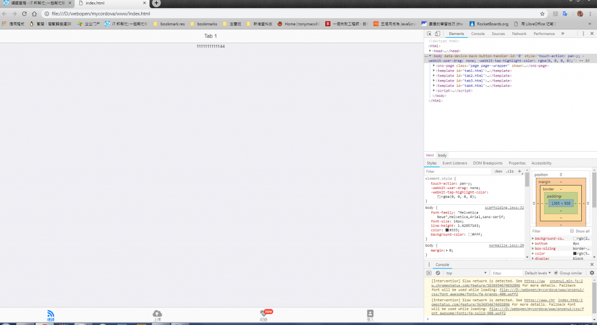Open the rgba tap-highlight color swatch
The width and height of the screenshot is (597, 325).
pos(439,197)
